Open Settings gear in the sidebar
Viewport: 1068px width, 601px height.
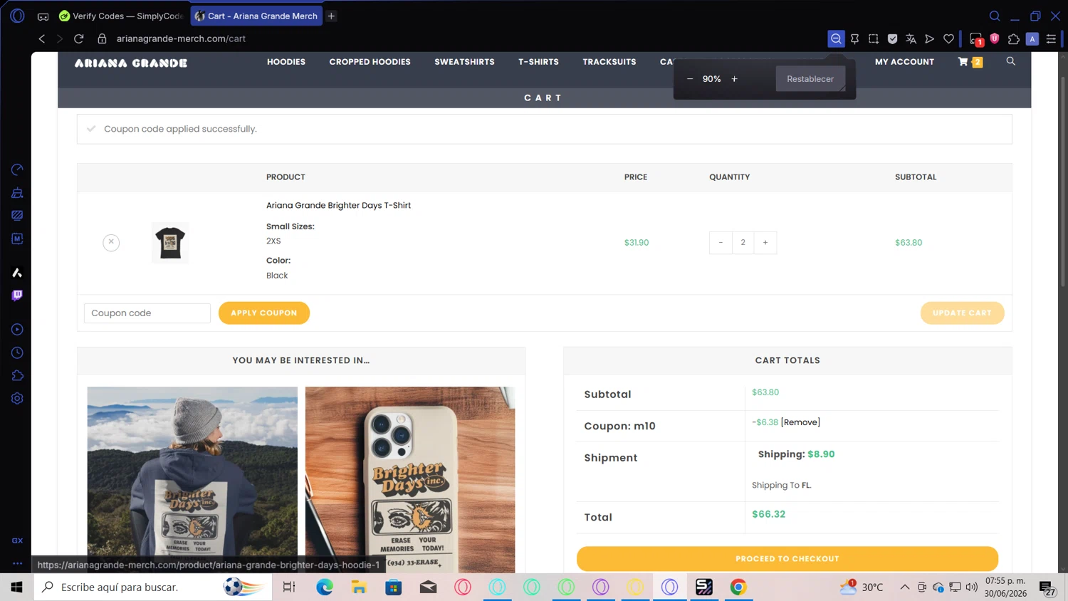(x=17, y=399)
